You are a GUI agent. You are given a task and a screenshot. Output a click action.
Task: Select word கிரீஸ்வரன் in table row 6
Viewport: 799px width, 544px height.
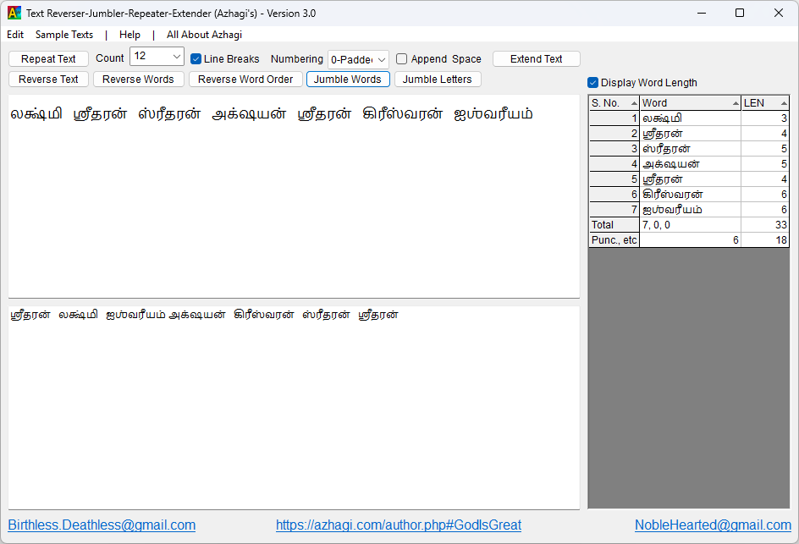click(691, 195)
